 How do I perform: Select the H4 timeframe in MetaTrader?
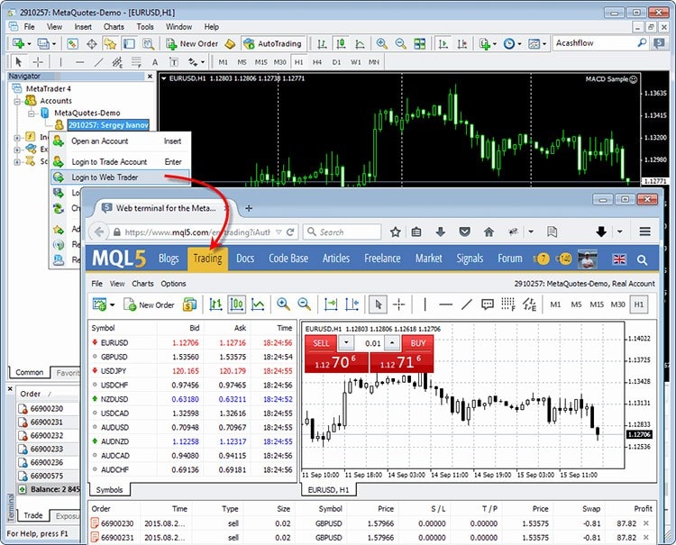coord(316,62)
